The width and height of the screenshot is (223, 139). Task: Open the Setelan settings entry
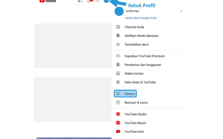point(125,94)
